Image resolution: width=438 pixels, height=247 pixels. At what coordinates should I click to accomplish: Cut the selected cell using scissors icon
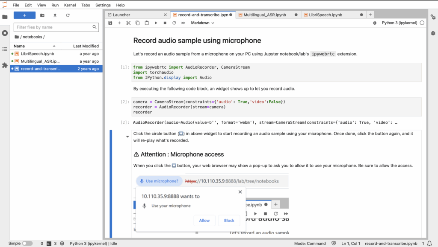(128, 23)
